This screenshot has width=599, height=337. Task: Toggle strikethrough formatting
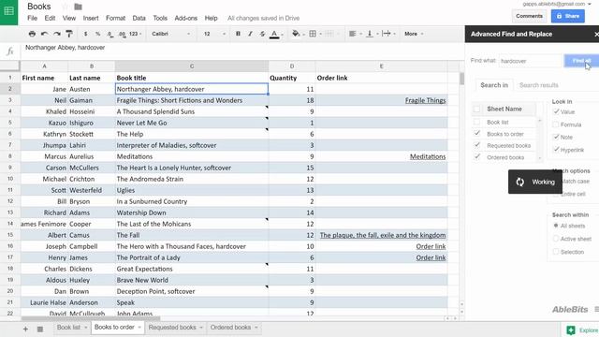pos(262,34)
